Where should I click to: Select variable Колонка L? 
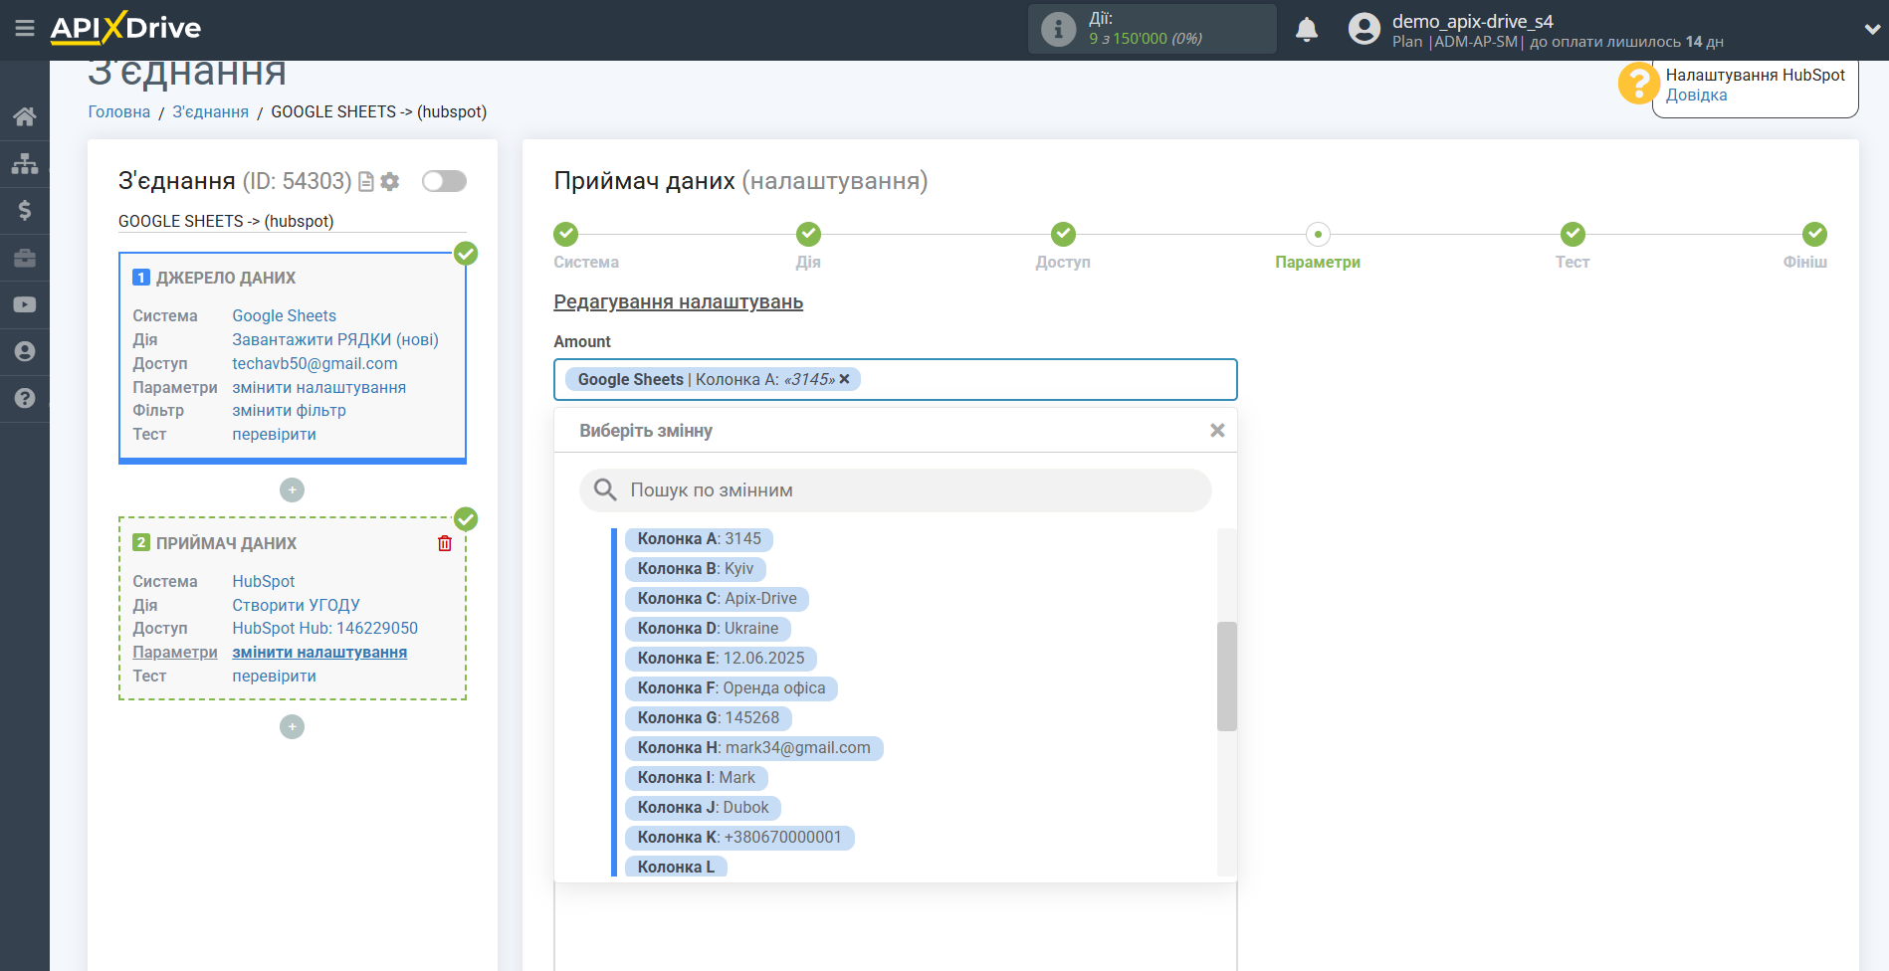[x=676, y=867]
